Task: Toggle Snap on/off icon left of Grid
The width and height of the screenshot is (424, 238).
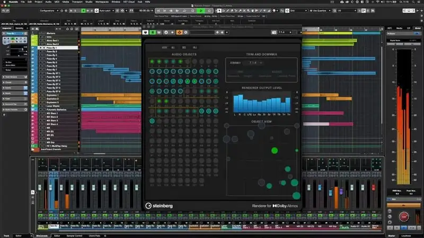Action: coord(287,11)
